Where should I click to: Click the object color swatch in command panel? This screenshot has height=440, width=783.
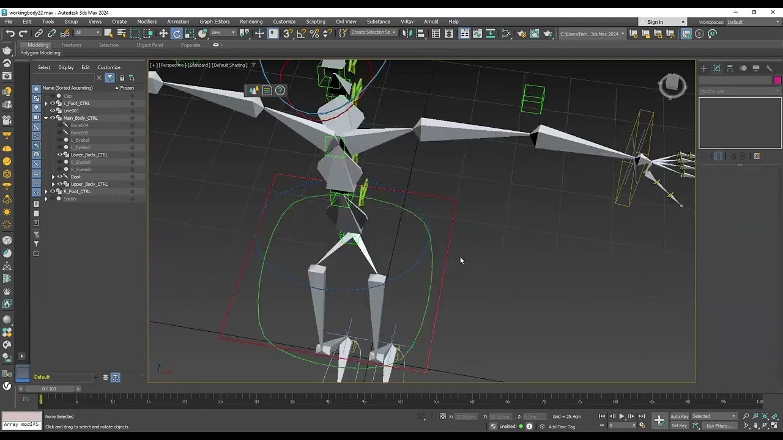tap(777, 79)
